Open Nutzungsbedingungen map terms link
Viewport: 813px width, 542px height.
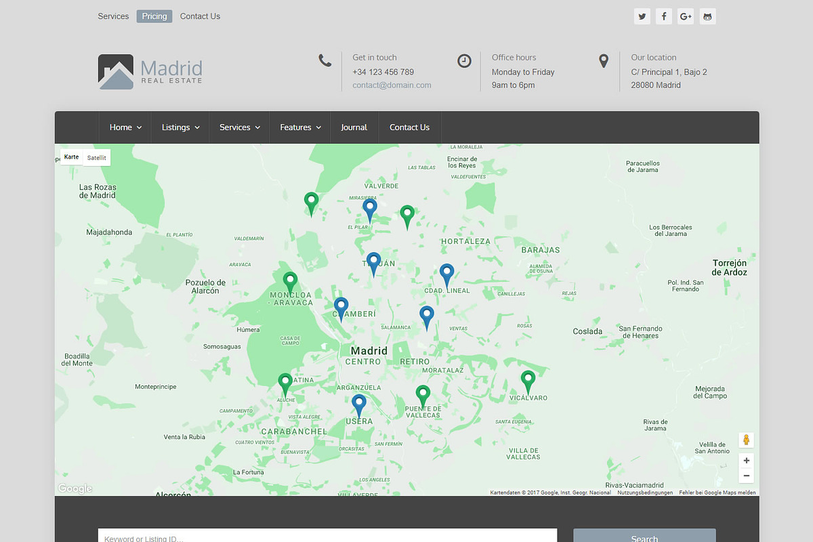tap(645, 493)
